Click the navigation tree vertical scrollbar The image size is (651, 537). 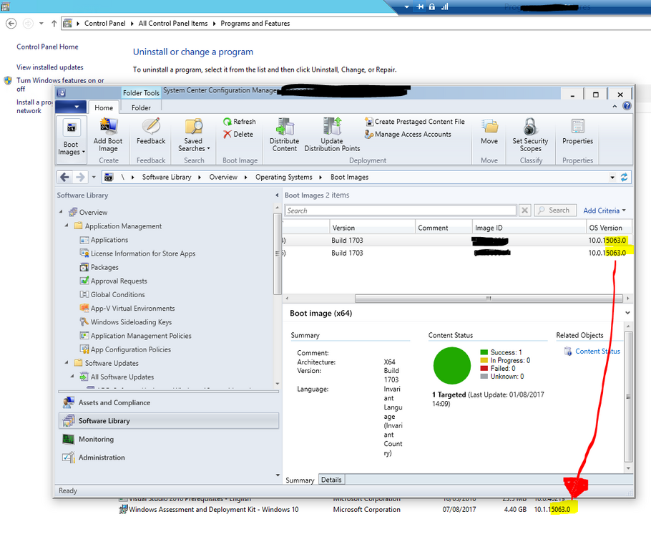pos(278,253)
